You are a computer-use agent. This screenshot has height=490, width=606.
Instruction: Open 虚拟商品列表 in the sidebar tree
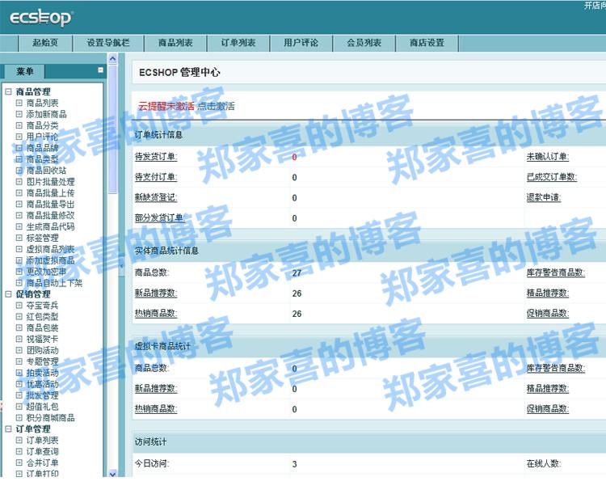point(51,249)
